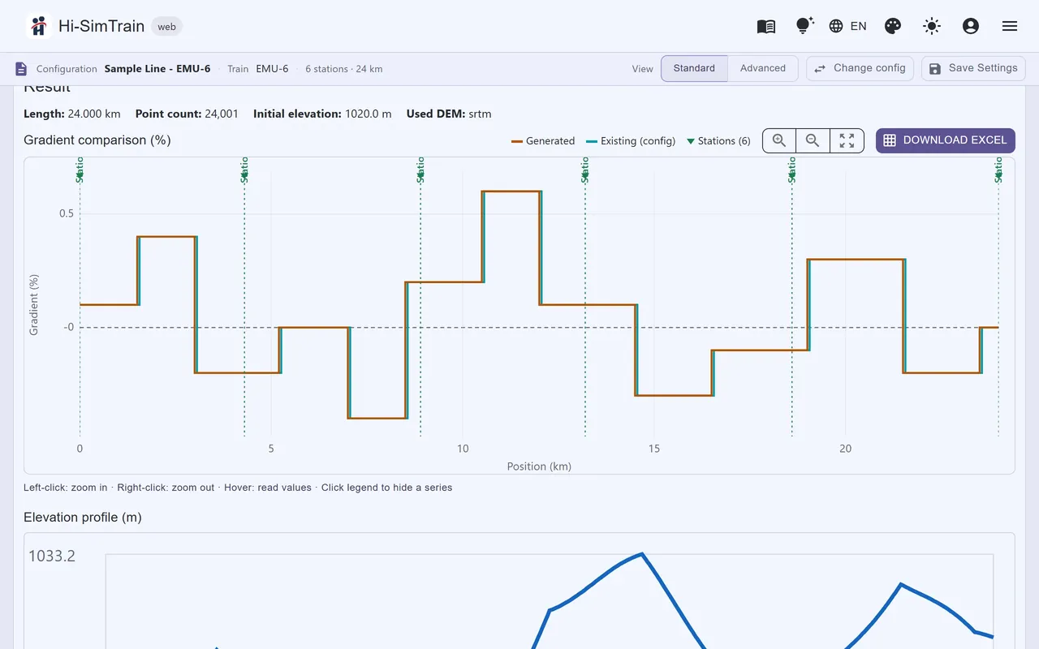Hide the Existing (config) legend series
The width and height of the screenshot is (1039, 649).
coord(631,141)
